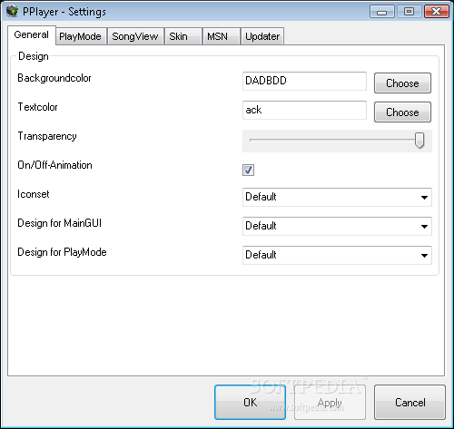454x429 pixels.
Task: Focus the Textcolor input field
Action: (304, 110)
